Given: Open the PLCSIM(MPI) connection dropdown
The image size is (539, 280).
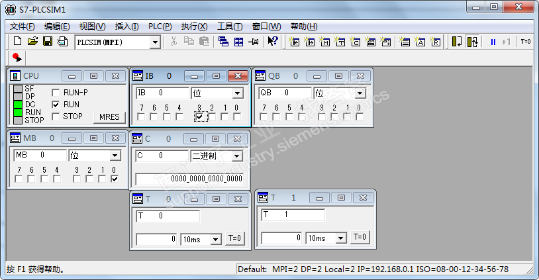Looking at the screenshot, I should 156,42.
